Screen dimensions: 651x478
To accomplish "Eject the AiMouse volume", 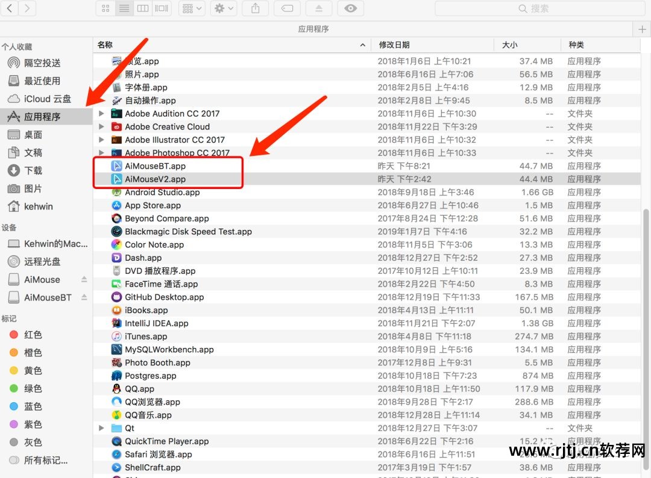I will tap(84, 279).
